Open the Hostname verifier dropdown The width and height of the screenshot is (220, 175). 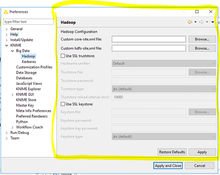[x=164, y=63]
